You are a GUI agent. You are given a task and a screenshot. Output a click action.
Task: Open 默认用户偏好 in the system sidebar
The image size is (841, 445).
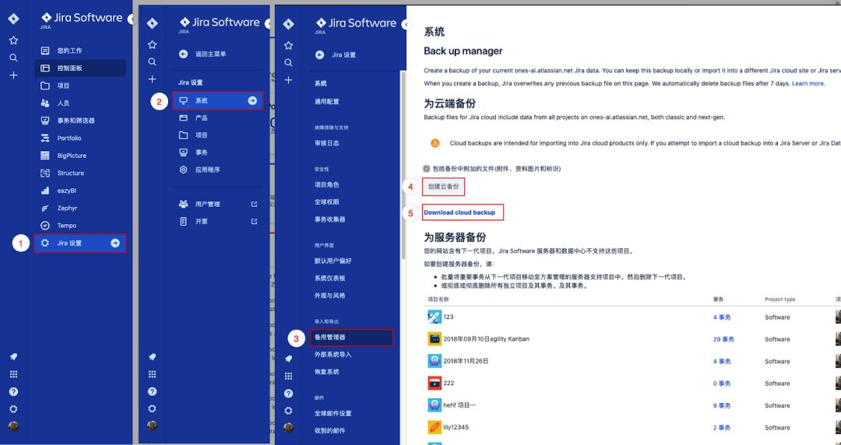333,261
